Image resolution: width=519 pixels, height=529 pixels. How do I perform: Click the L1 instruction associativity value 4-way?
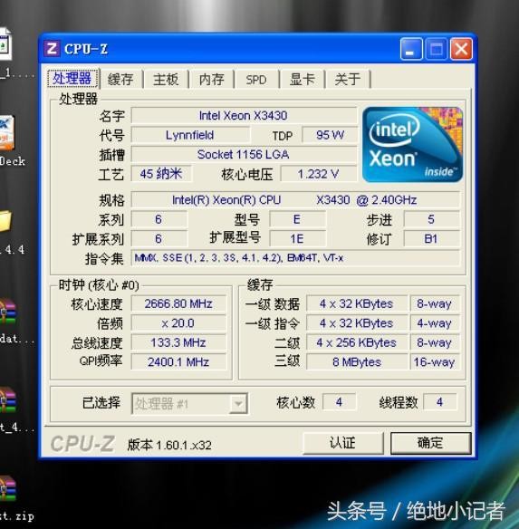point(435,323)
